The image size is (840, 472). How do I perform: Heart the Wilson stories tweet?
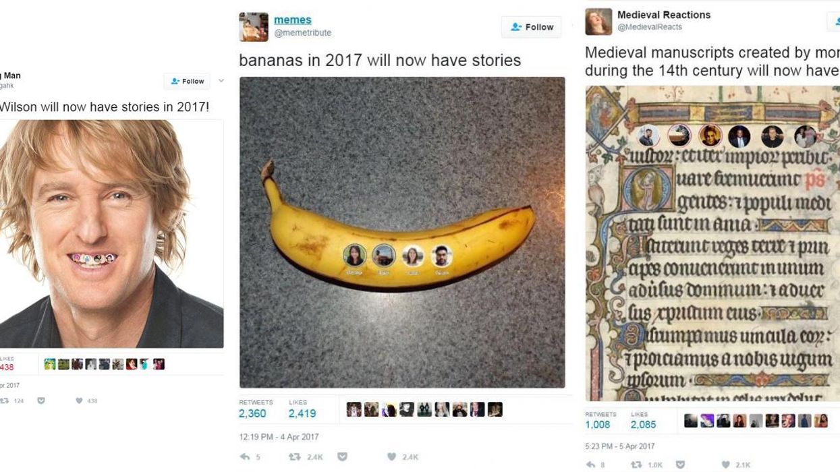[79, 401]
